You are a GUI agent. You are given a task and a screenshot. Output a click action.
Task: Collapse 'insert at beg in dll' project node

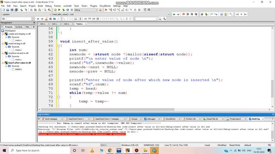pyautogui.click(x=3, y=44)
